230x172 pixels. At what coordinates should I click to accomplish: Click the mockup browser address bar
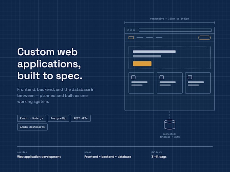tap(175, 30)
